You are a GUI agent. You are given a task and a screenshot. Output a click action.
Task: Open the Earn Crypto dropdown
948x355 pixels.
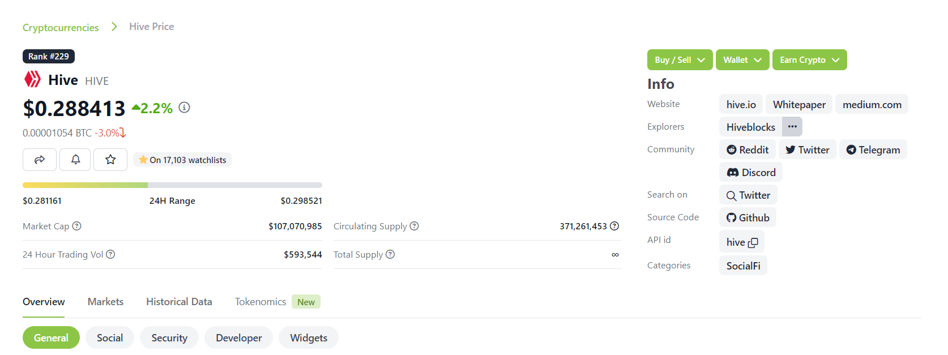click(810, 60)
